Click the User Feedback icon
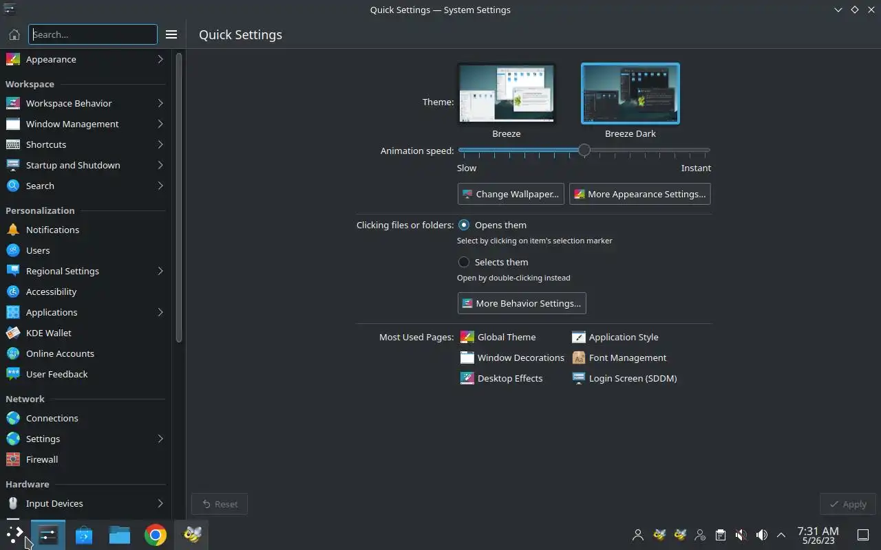The image size is (881, 550). click(12, 374)
